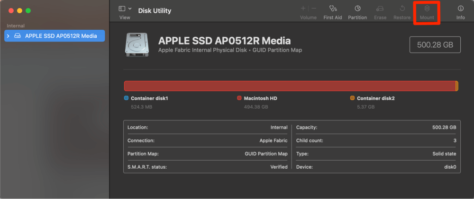
Task: Open the Partition pie chart tool
Action: (357, 9)
